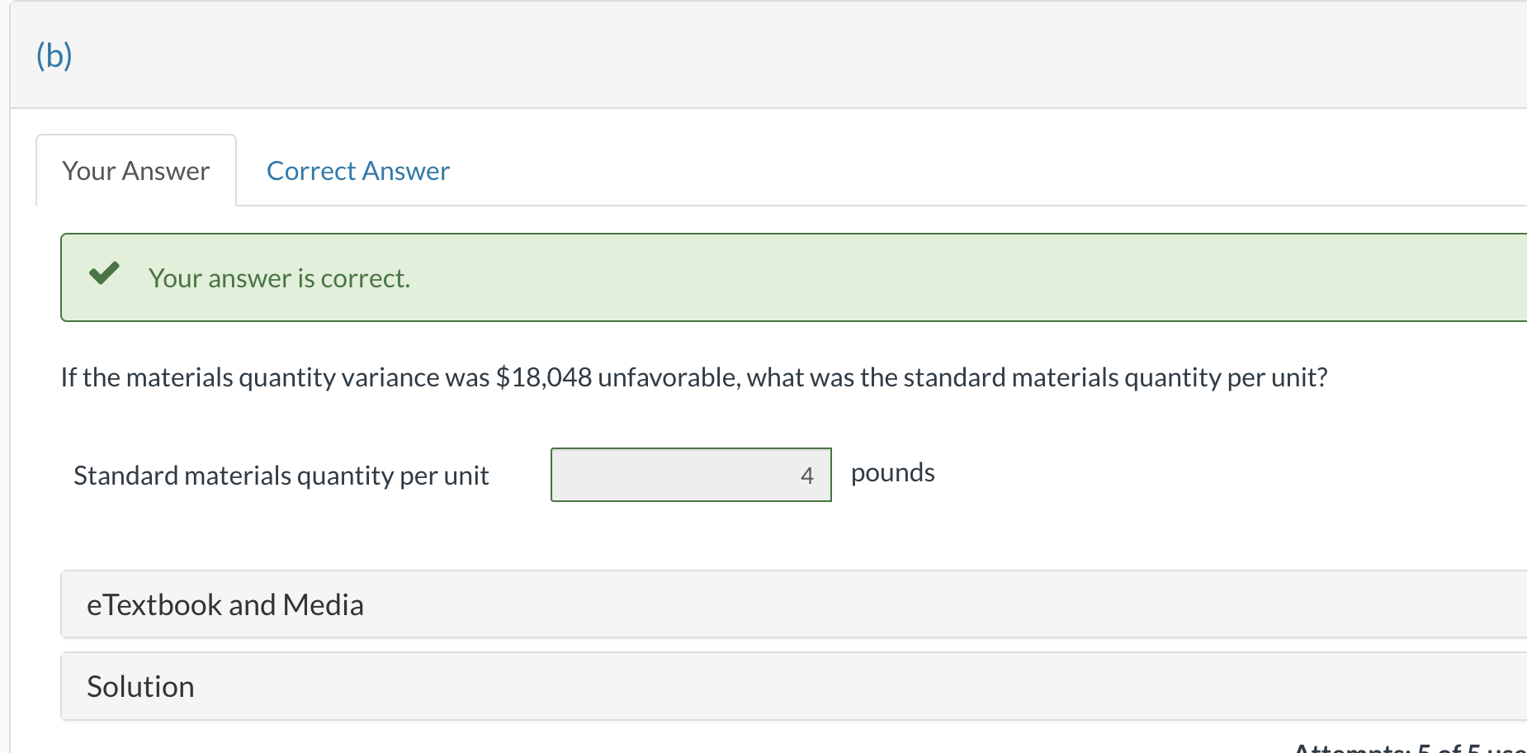Expand the Solution section
This screenshot has width=1527, height=753.
pyautogui.click(x=140, y=686)
